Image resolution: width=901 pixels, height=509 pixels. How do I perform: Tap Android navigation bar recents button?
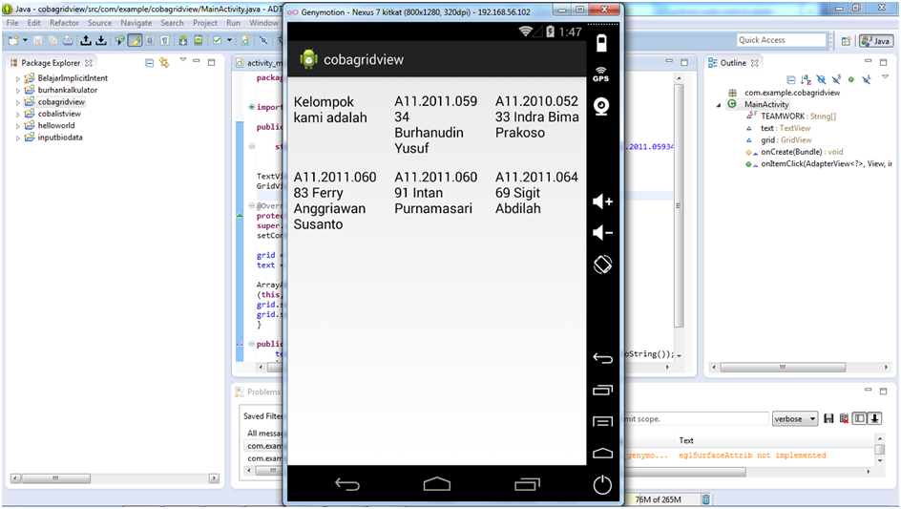point(527,485)
